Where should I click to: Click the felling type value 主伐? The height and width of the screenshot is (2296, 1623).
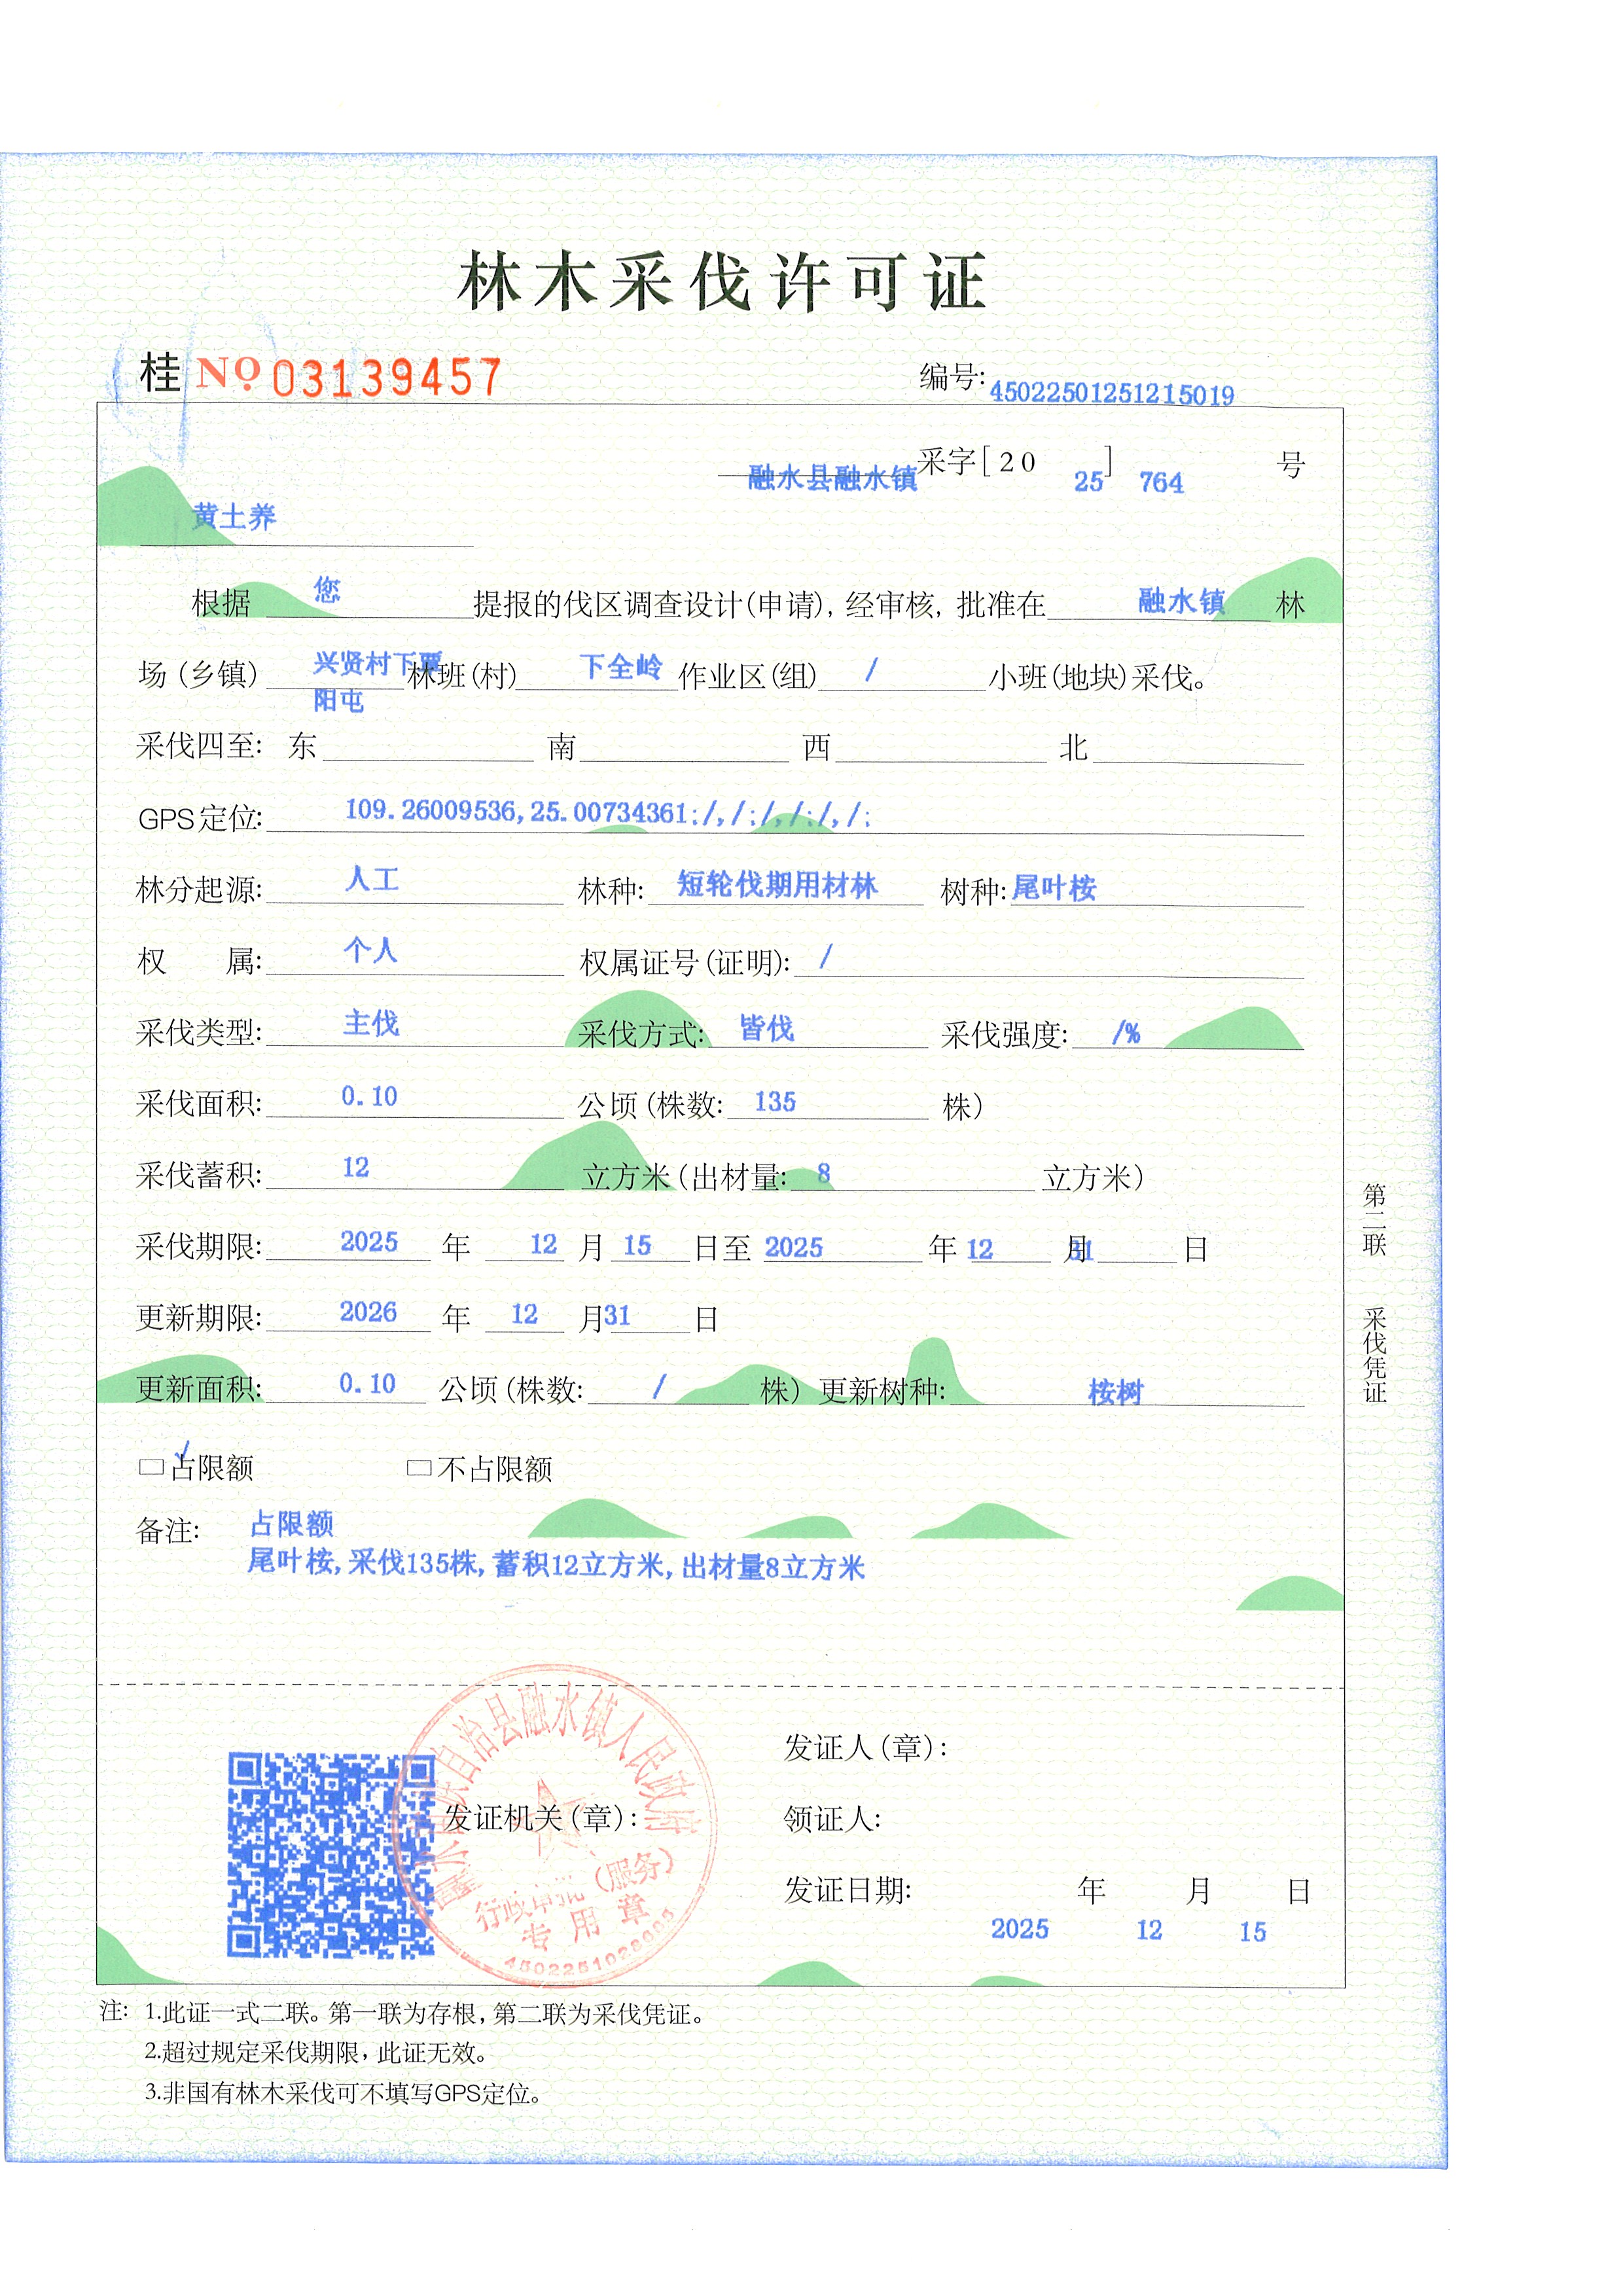click(371, 1023)
